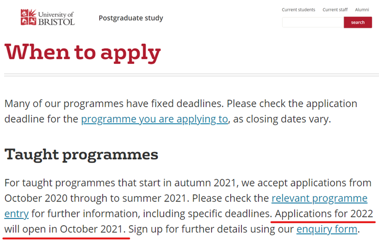Open the enquiry form link
This screenshot has width=379, height=248.
coord(327,229)
